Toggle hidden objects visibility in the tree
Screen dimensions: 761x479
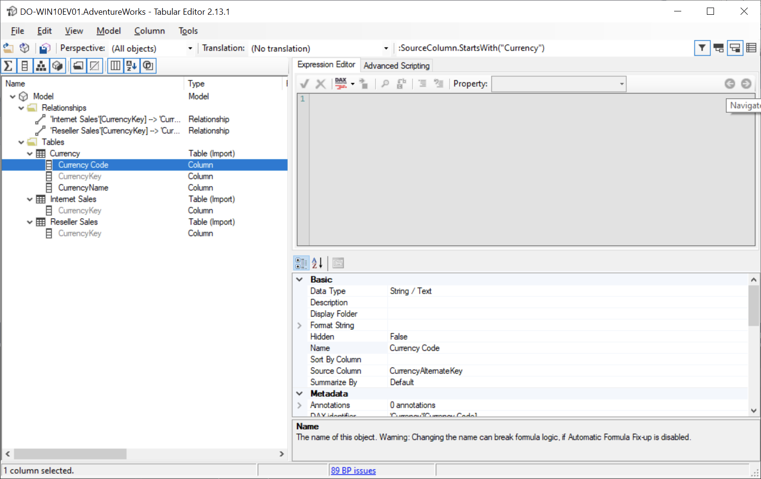[95, 66]
